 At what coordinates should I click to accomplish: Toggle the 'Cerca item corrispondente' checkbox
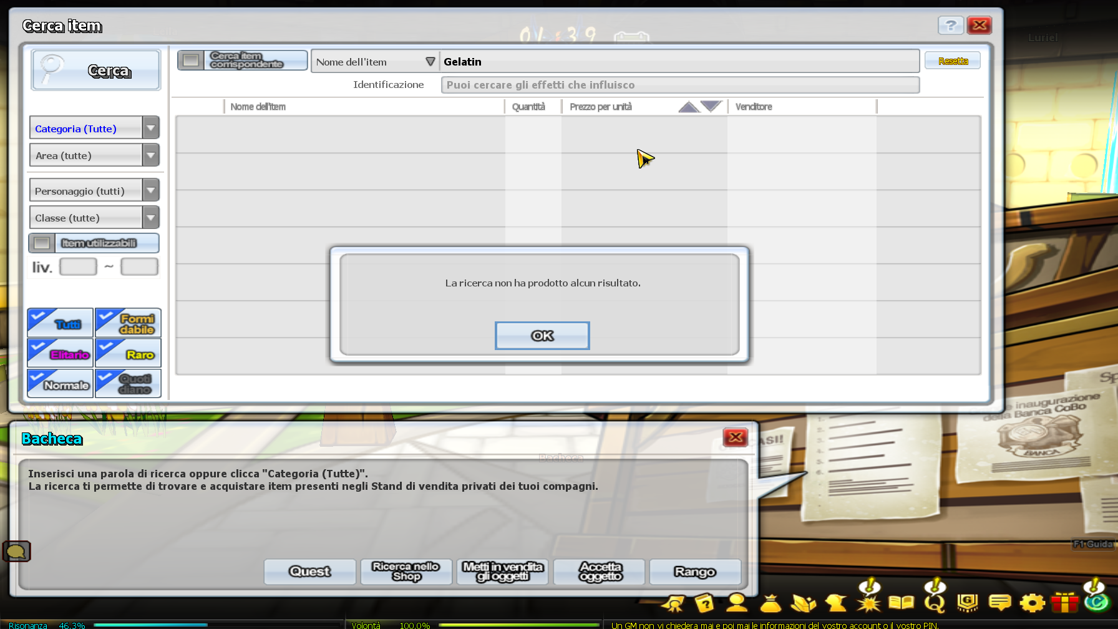click(191, 61)
